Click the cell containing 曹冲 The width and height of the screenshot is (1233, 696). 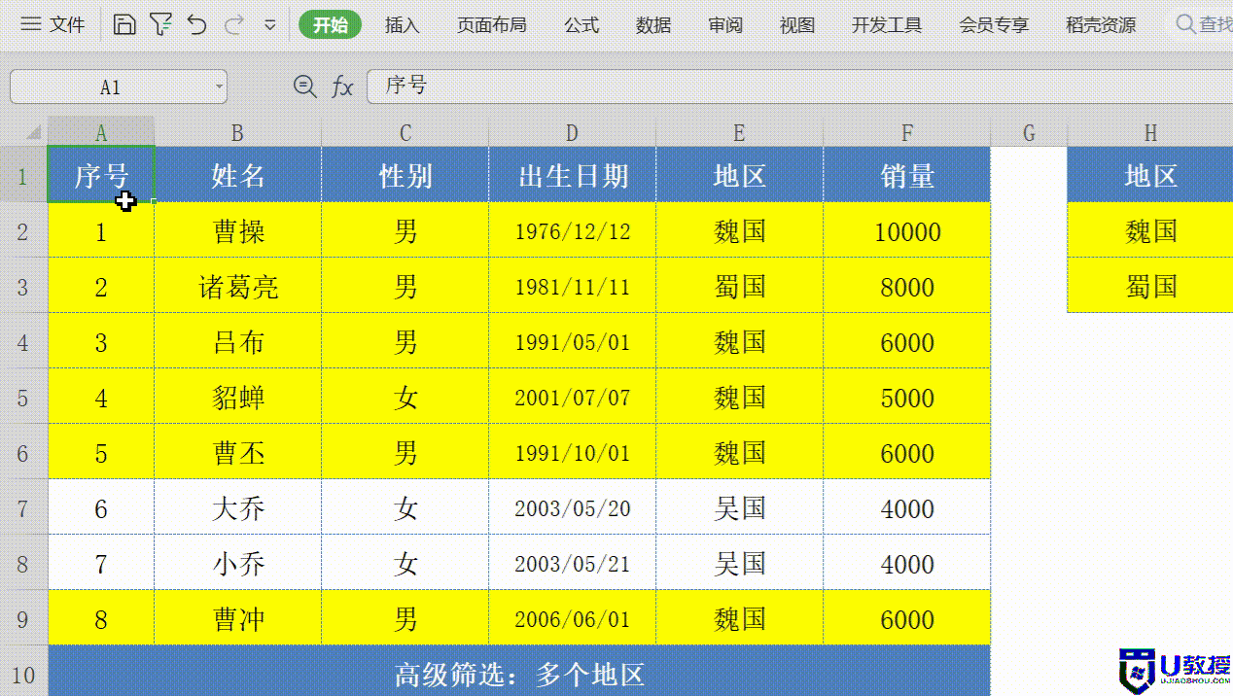pos(237,618)
